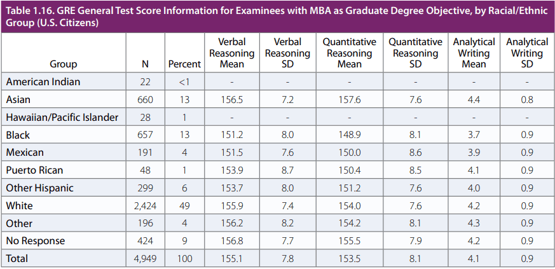Select the Verbal Reasoning Mean header

coord(231,53)
